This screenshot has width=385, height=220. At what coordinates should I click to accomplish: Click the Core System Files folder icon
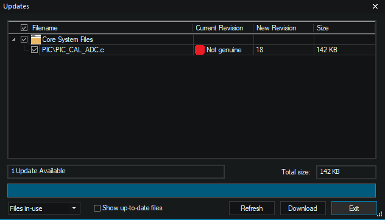(36, 40)
